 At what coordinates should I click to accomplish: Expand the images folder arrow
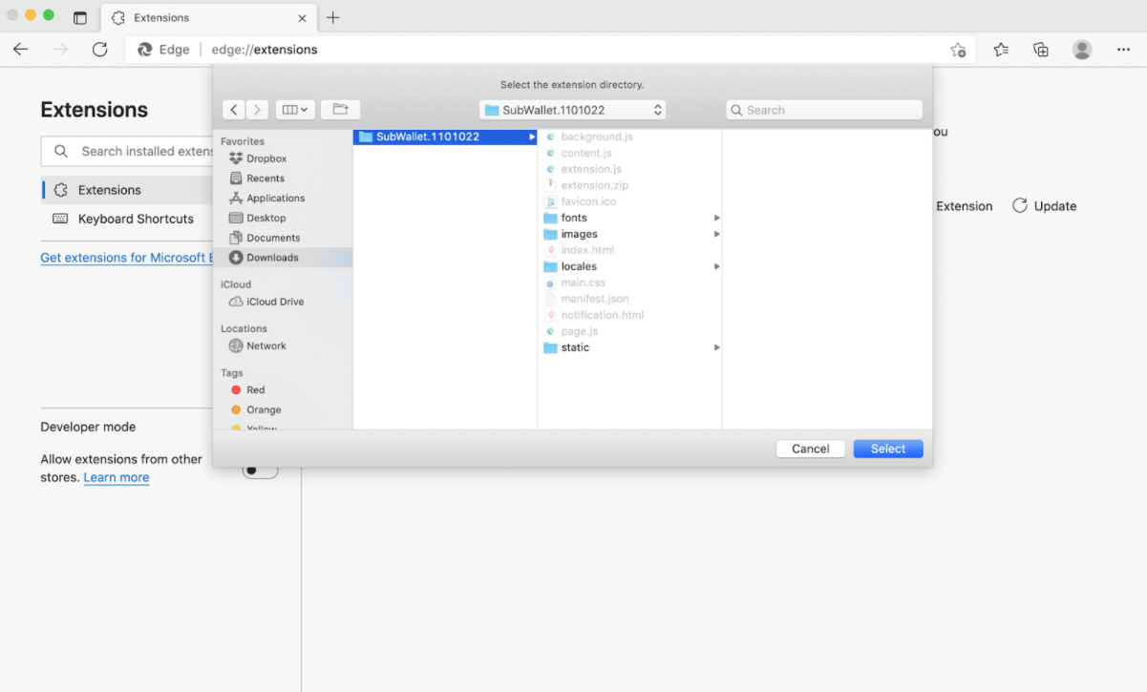pos(716,234)
